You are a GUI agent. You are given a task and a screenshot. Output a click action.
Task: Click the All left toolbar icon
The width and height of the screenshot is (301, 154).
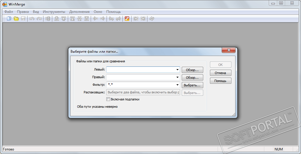click(143, 18)
